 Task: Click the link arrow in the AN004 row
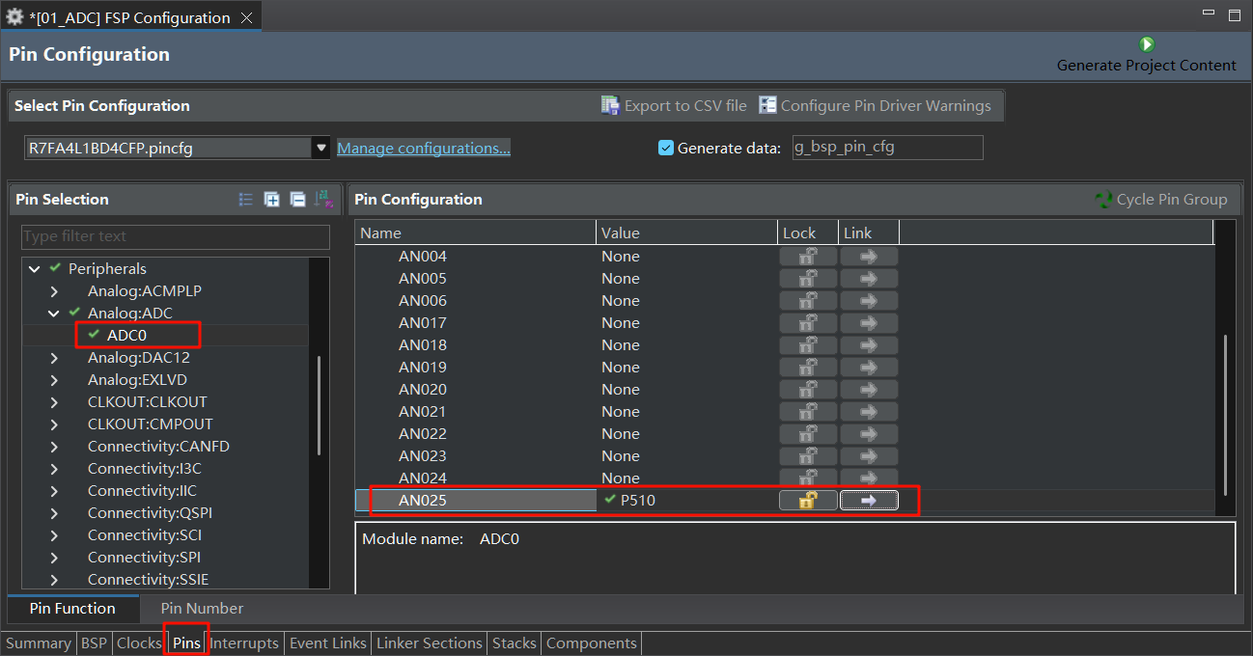(869, 256)
